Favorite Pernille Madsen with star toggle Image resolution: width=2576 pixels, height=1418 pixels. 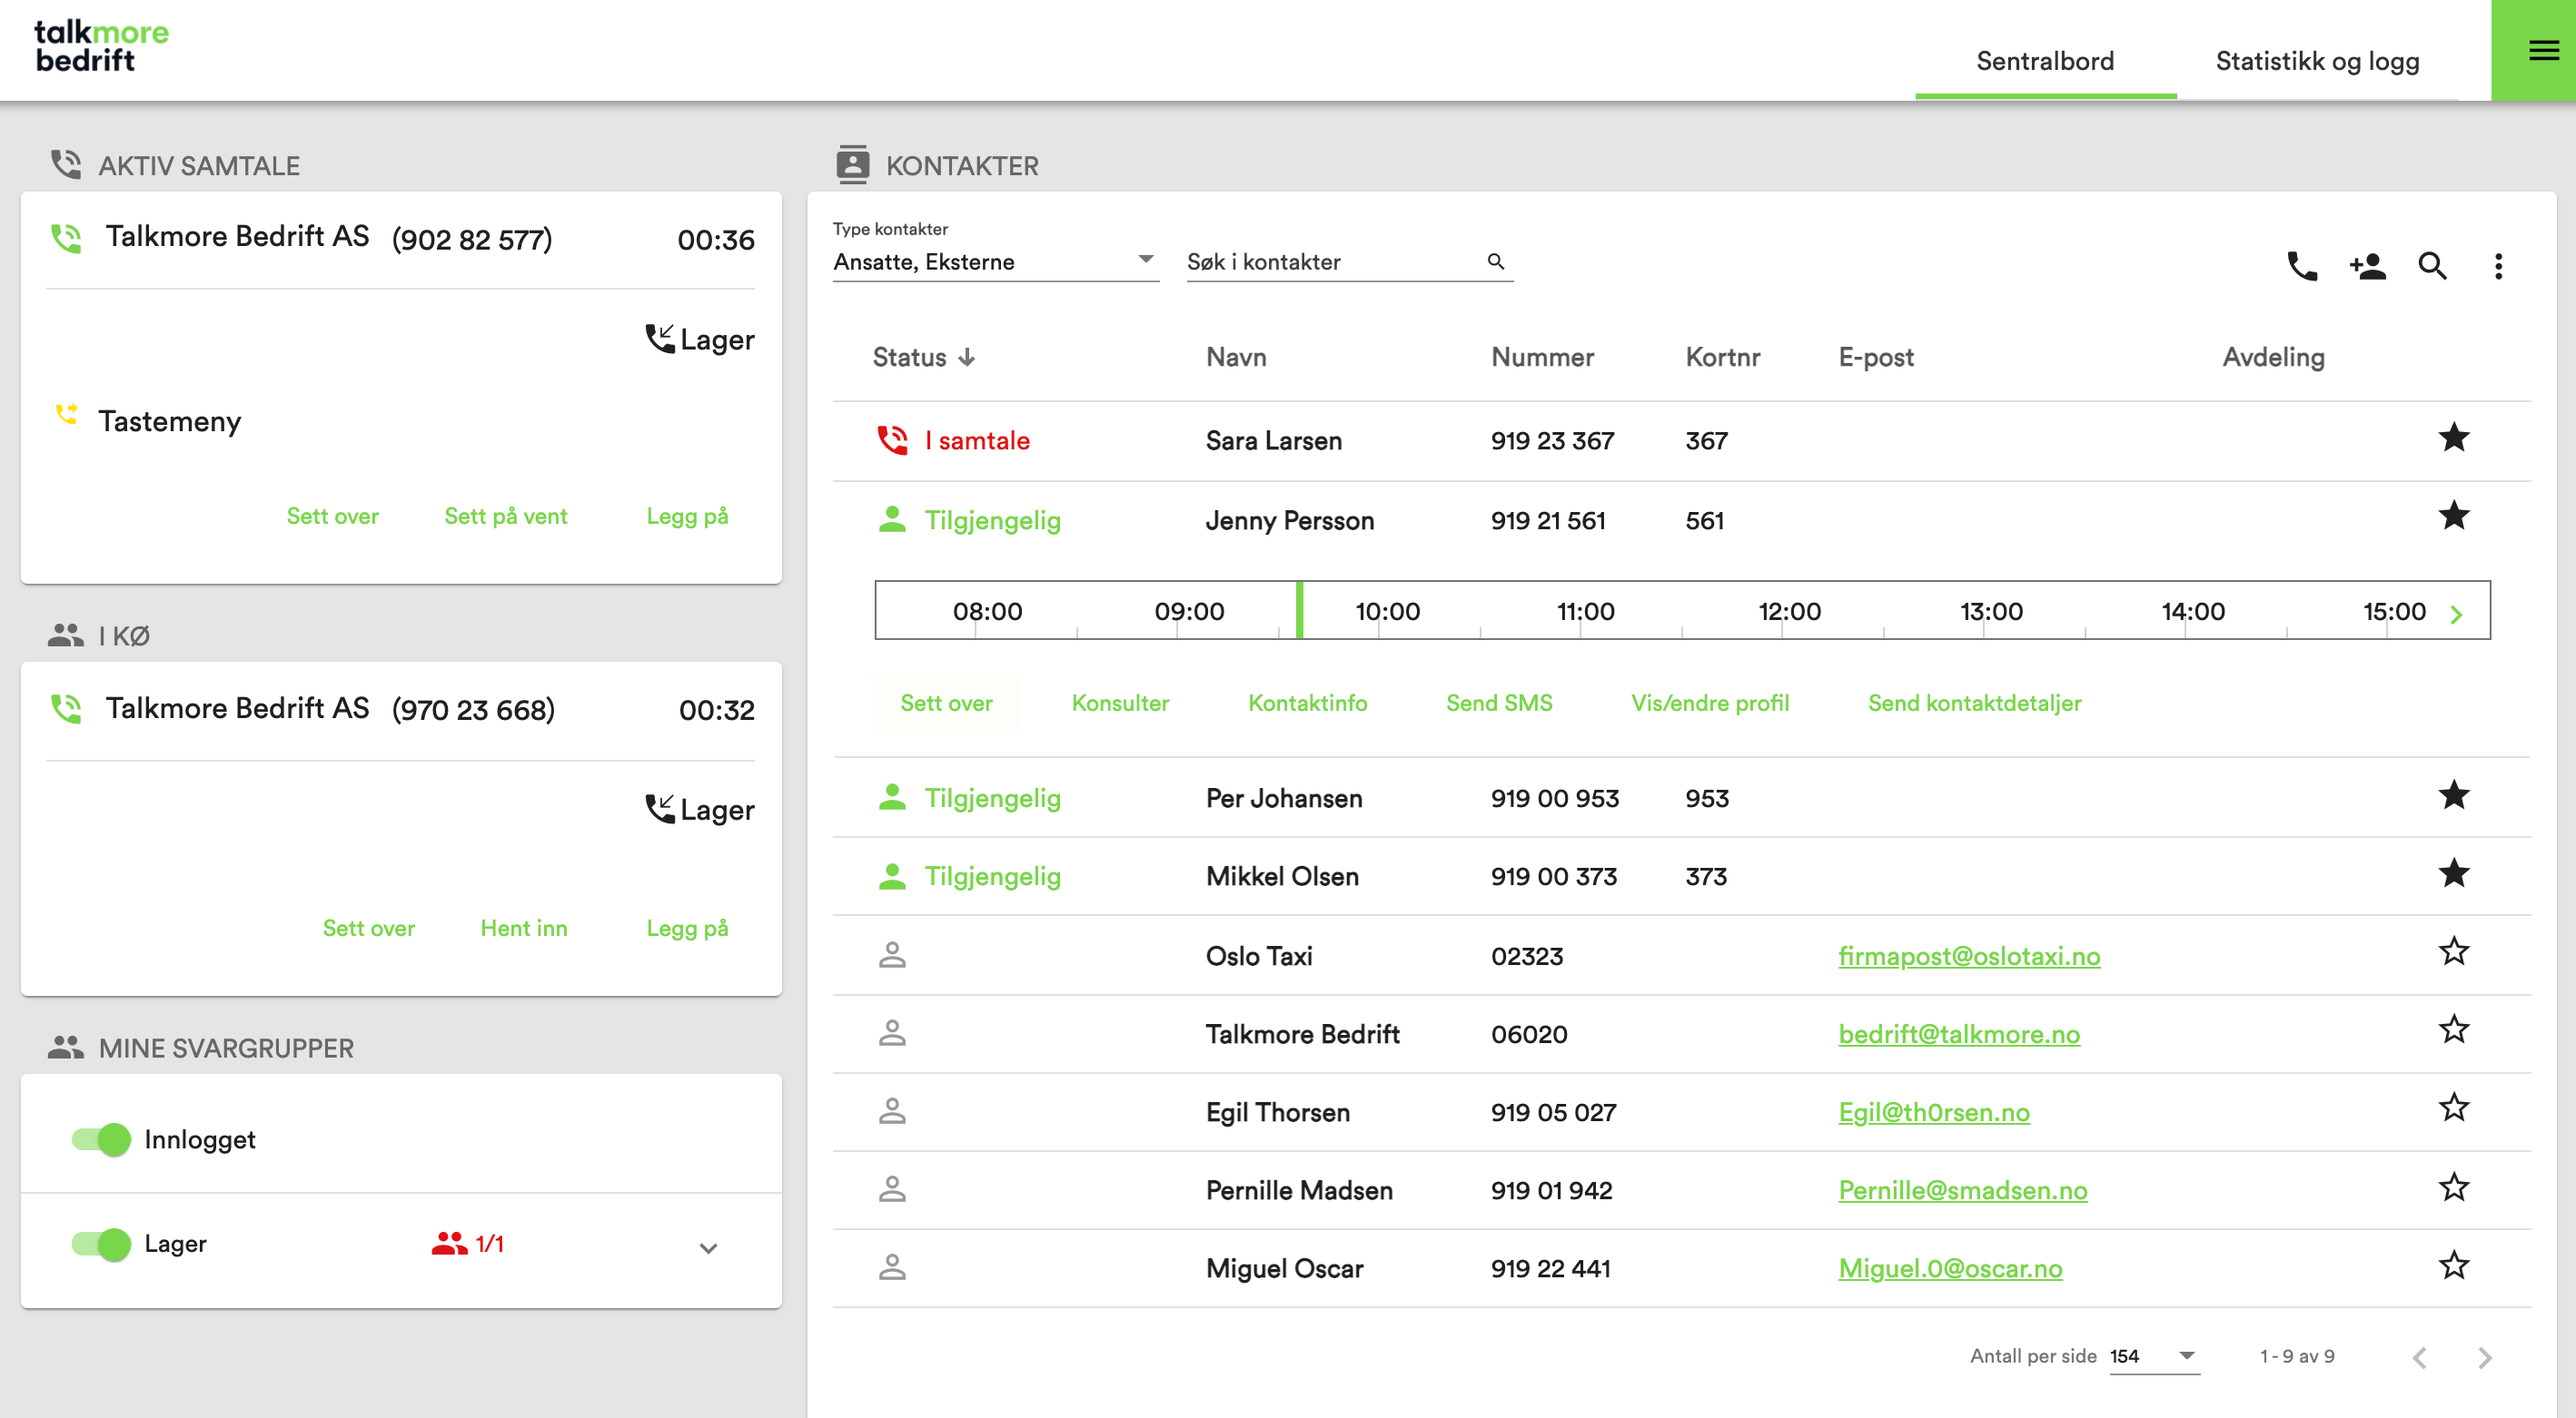coord(2453,1188)
